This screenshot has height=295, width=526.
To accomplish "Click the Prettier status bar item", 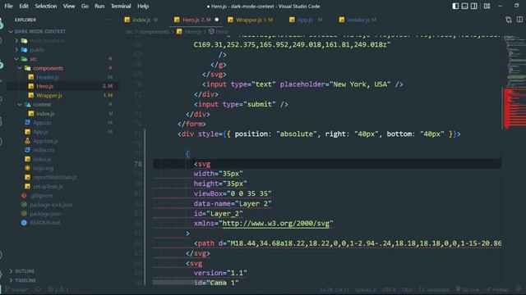I will [498, 289].
